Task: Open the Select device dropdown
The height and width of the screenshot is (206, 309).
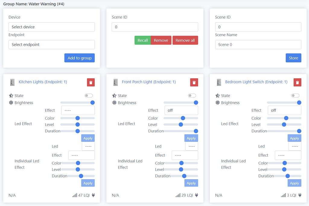Action: point(52,27)
